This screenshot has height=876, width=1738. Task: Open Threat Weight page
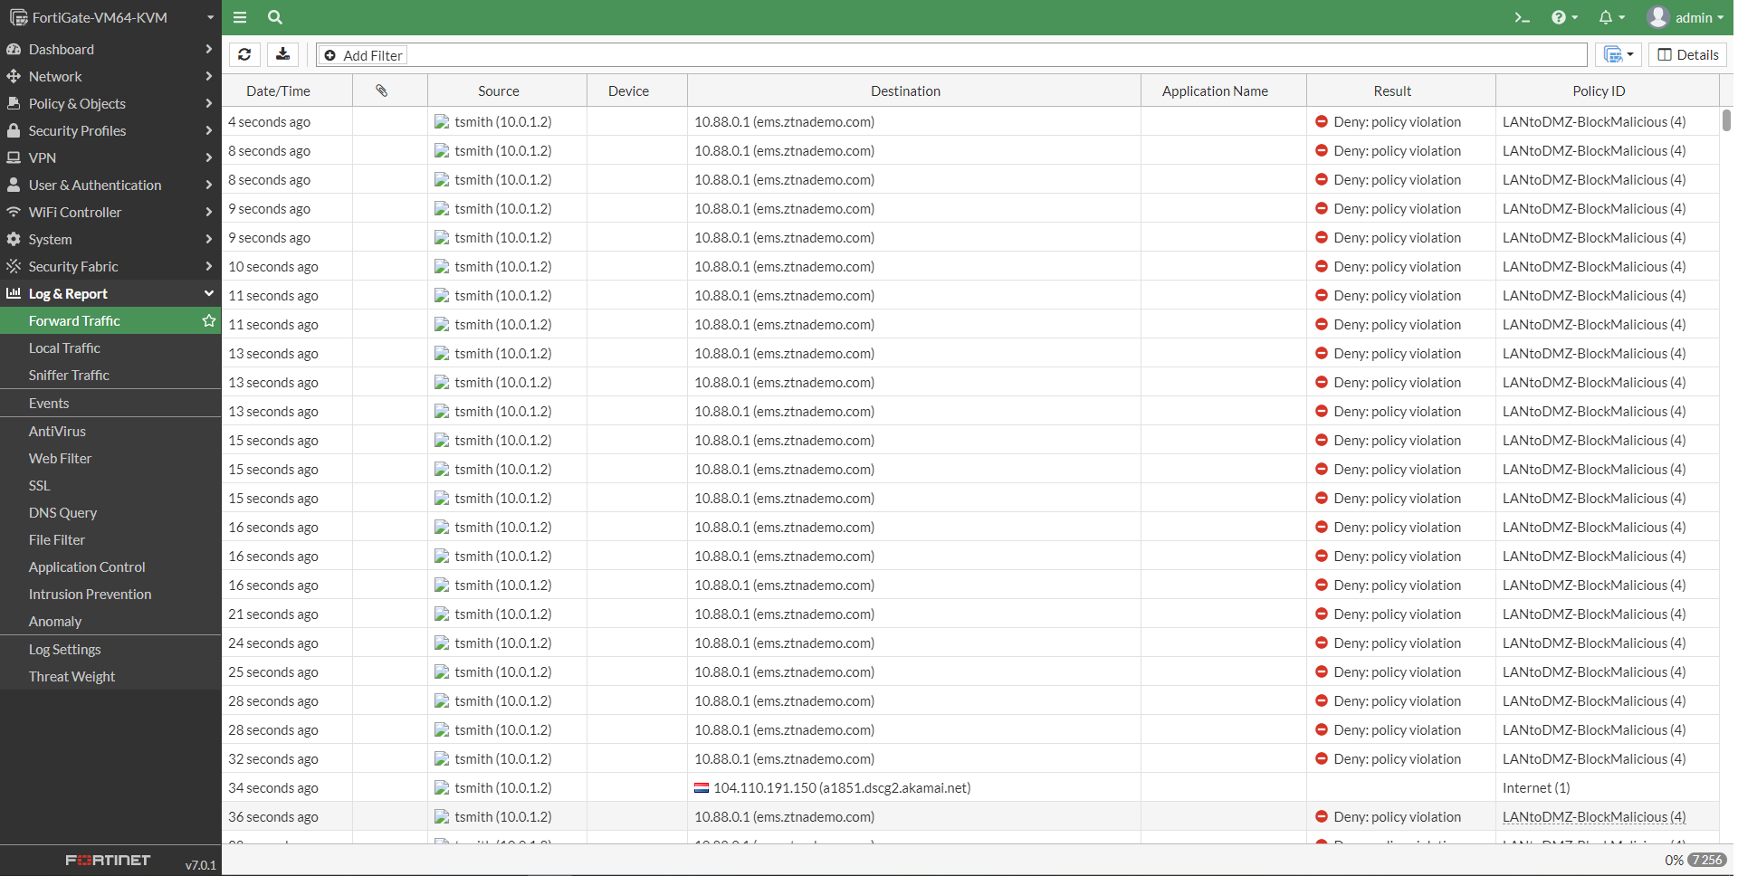point(110,676)
